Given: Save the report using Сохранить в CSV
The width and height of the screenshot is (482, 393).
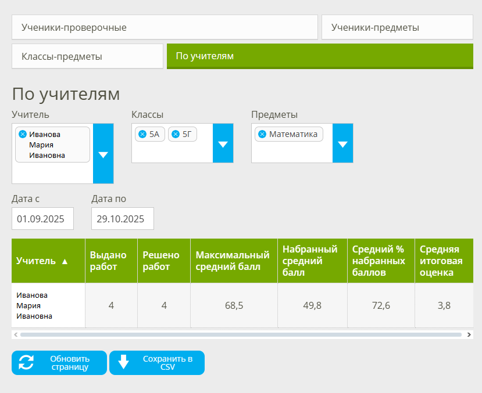Looking at the screenshot, I should point(156,362).
